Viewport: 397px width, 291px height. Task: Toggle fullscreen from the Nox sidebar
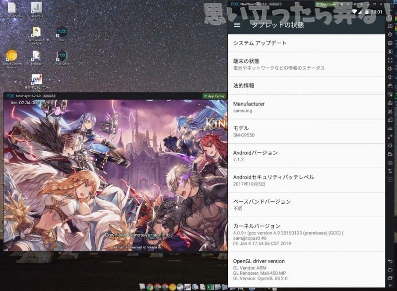(x=390, y=60)
